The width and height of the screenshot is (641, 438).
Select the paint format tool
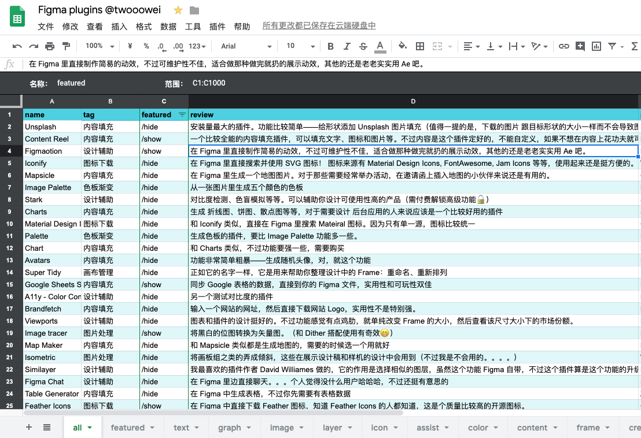[66, 46]
